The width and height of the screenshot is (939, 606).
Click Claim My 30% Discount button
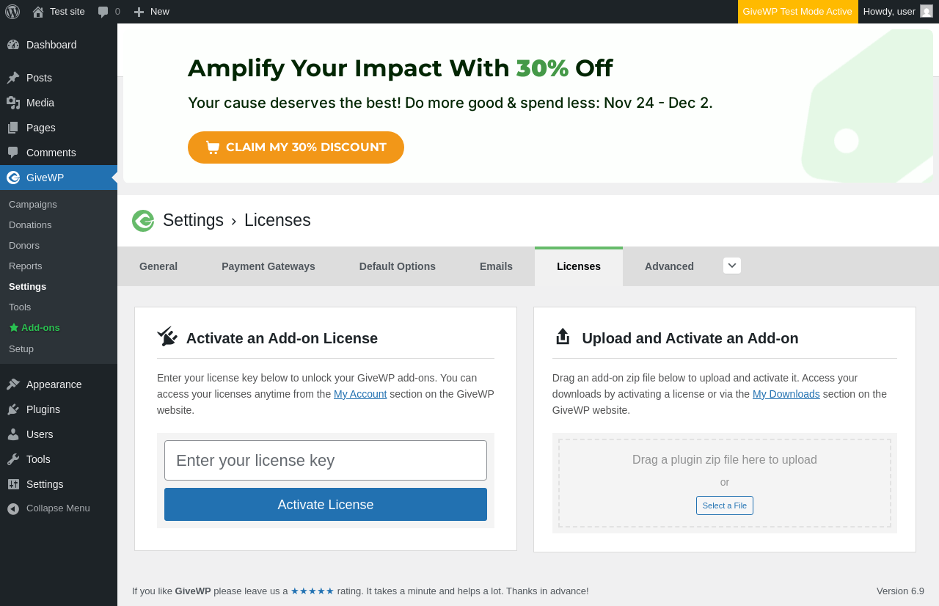click(296, 147)
